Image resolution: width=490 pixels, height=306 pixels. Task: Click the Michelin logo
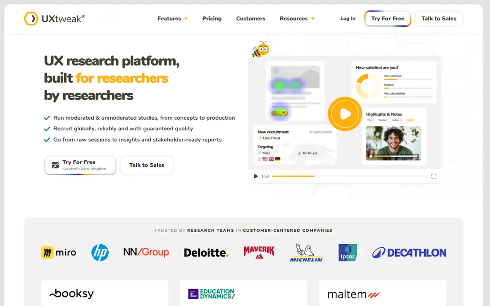point(306,253)
